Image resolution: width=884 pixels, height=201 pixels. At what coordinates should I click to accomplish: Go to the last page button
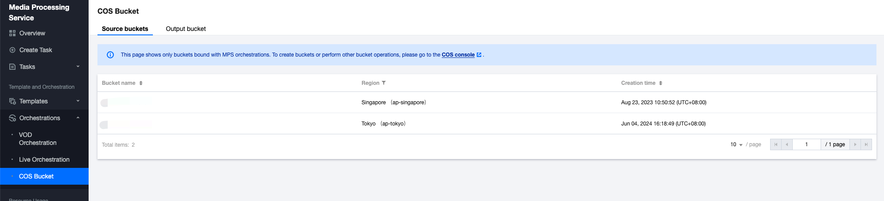866,144
